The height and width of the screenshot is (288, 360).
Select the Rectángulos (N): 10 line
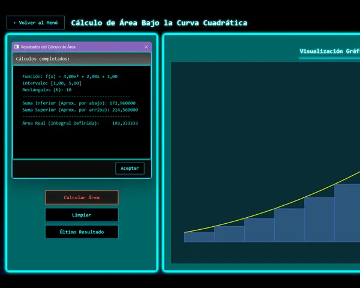pyautogui.click(x=47, y=90)
